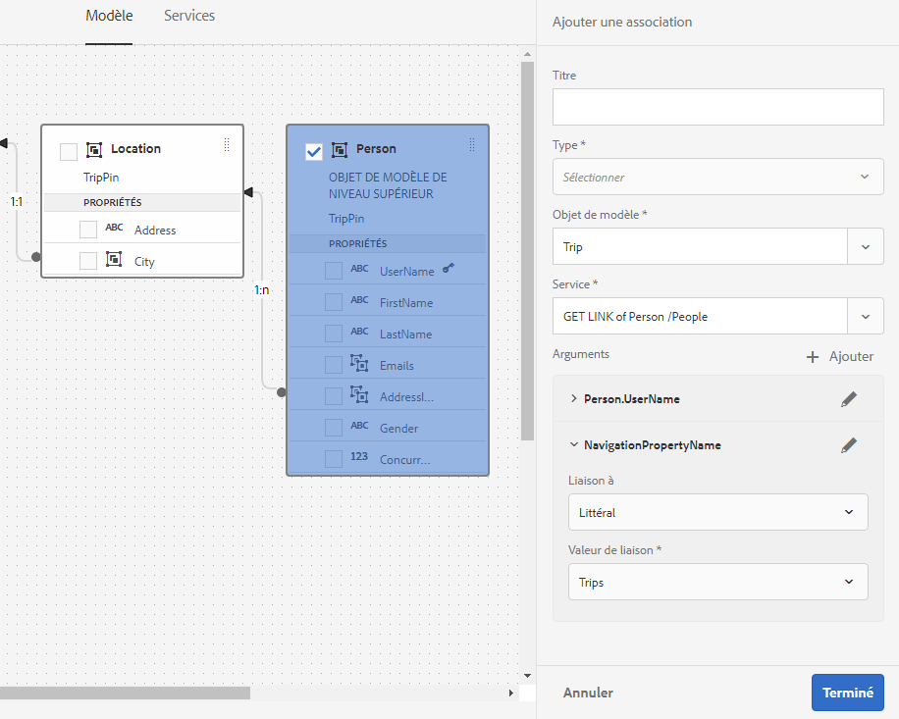This screenshot has height=719, width=899.
Task: Click the drag handle on Person entity
Action: coord(472,145)
